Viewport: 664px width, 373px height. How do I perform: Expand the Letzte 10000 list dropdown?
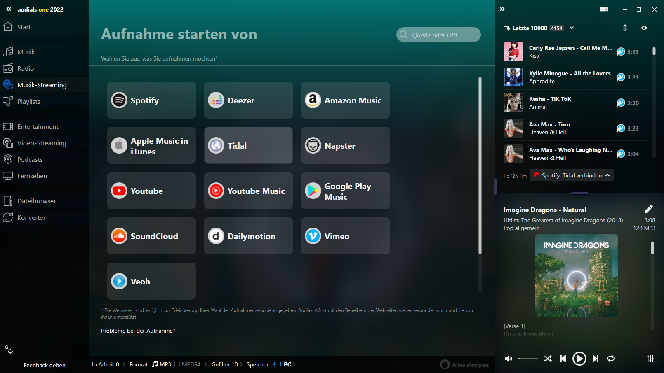(x=572, y=28)
